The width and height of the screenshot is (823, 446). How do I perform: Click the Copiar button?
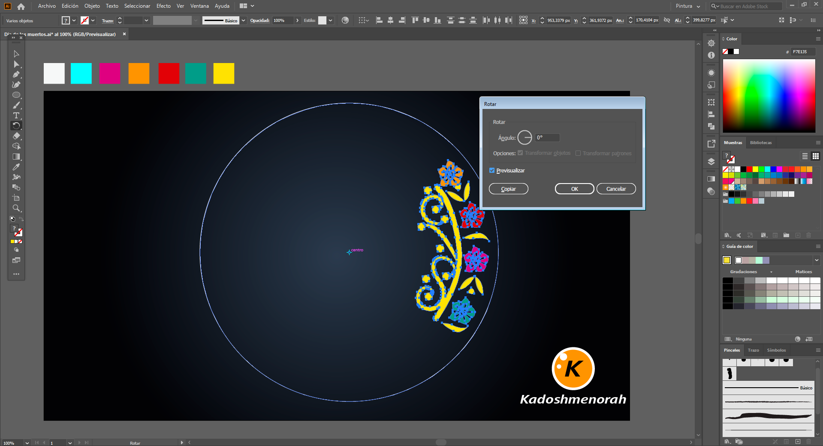click(509, 189)
